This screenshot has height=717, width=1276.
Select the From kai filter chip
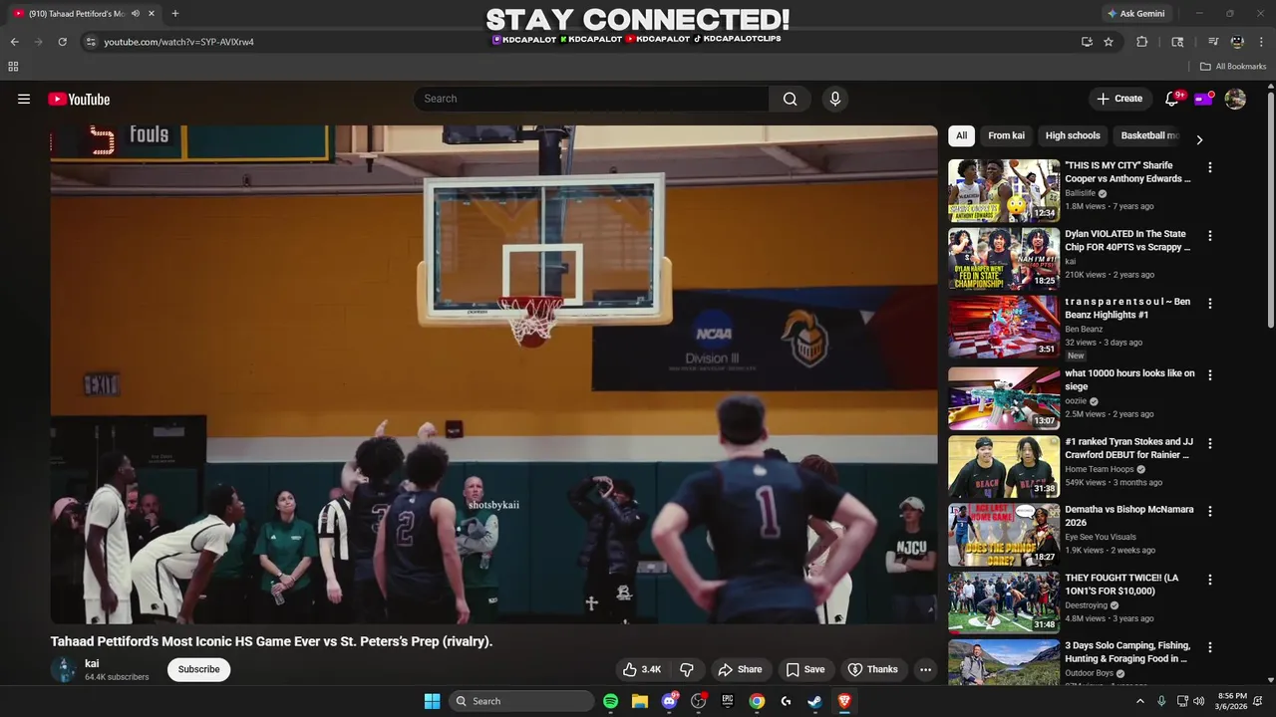tap(1006, 135)
